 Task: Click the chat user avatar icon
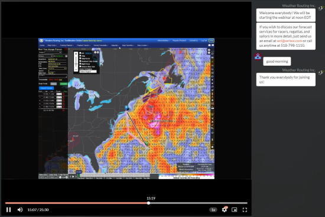pyautogui.click(x=258, y=56)
